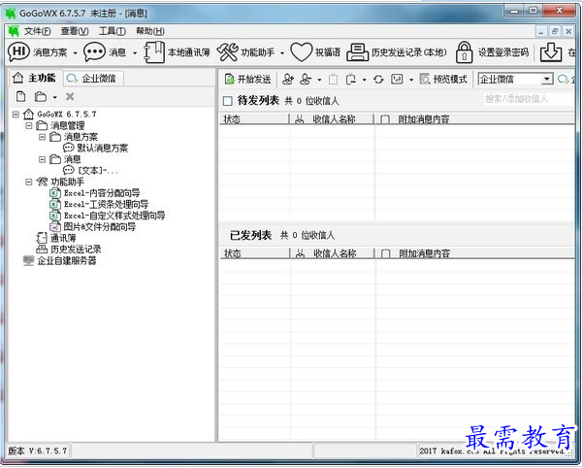Open 图片&文件分配向导

[100, 226]
